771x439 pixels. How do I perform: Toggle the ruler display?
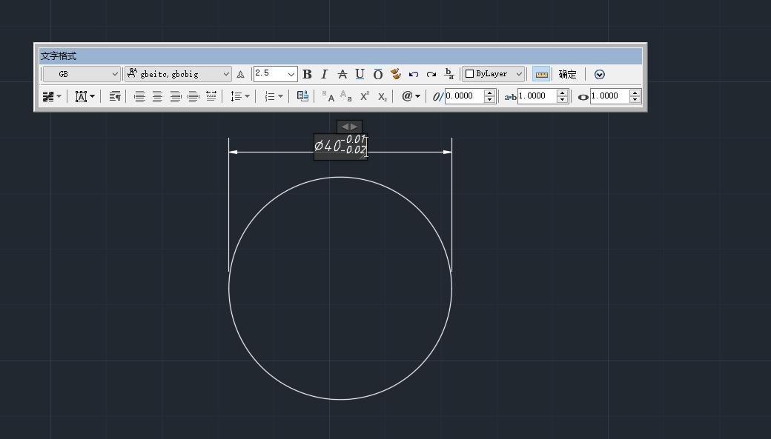(x=541, y=74)
